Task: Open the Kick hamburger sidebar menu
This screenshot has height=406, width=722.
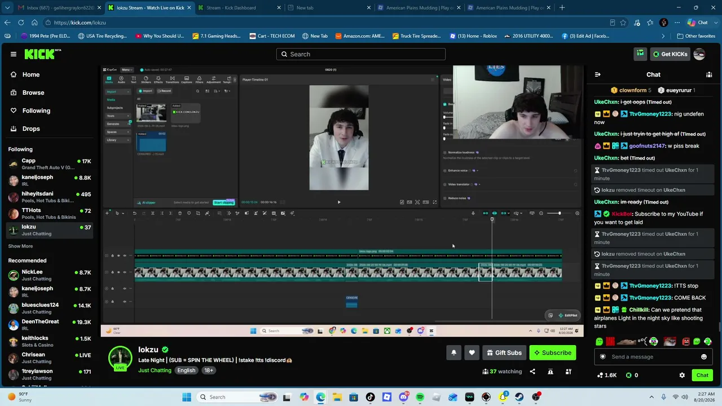Action: coord(14,54)
